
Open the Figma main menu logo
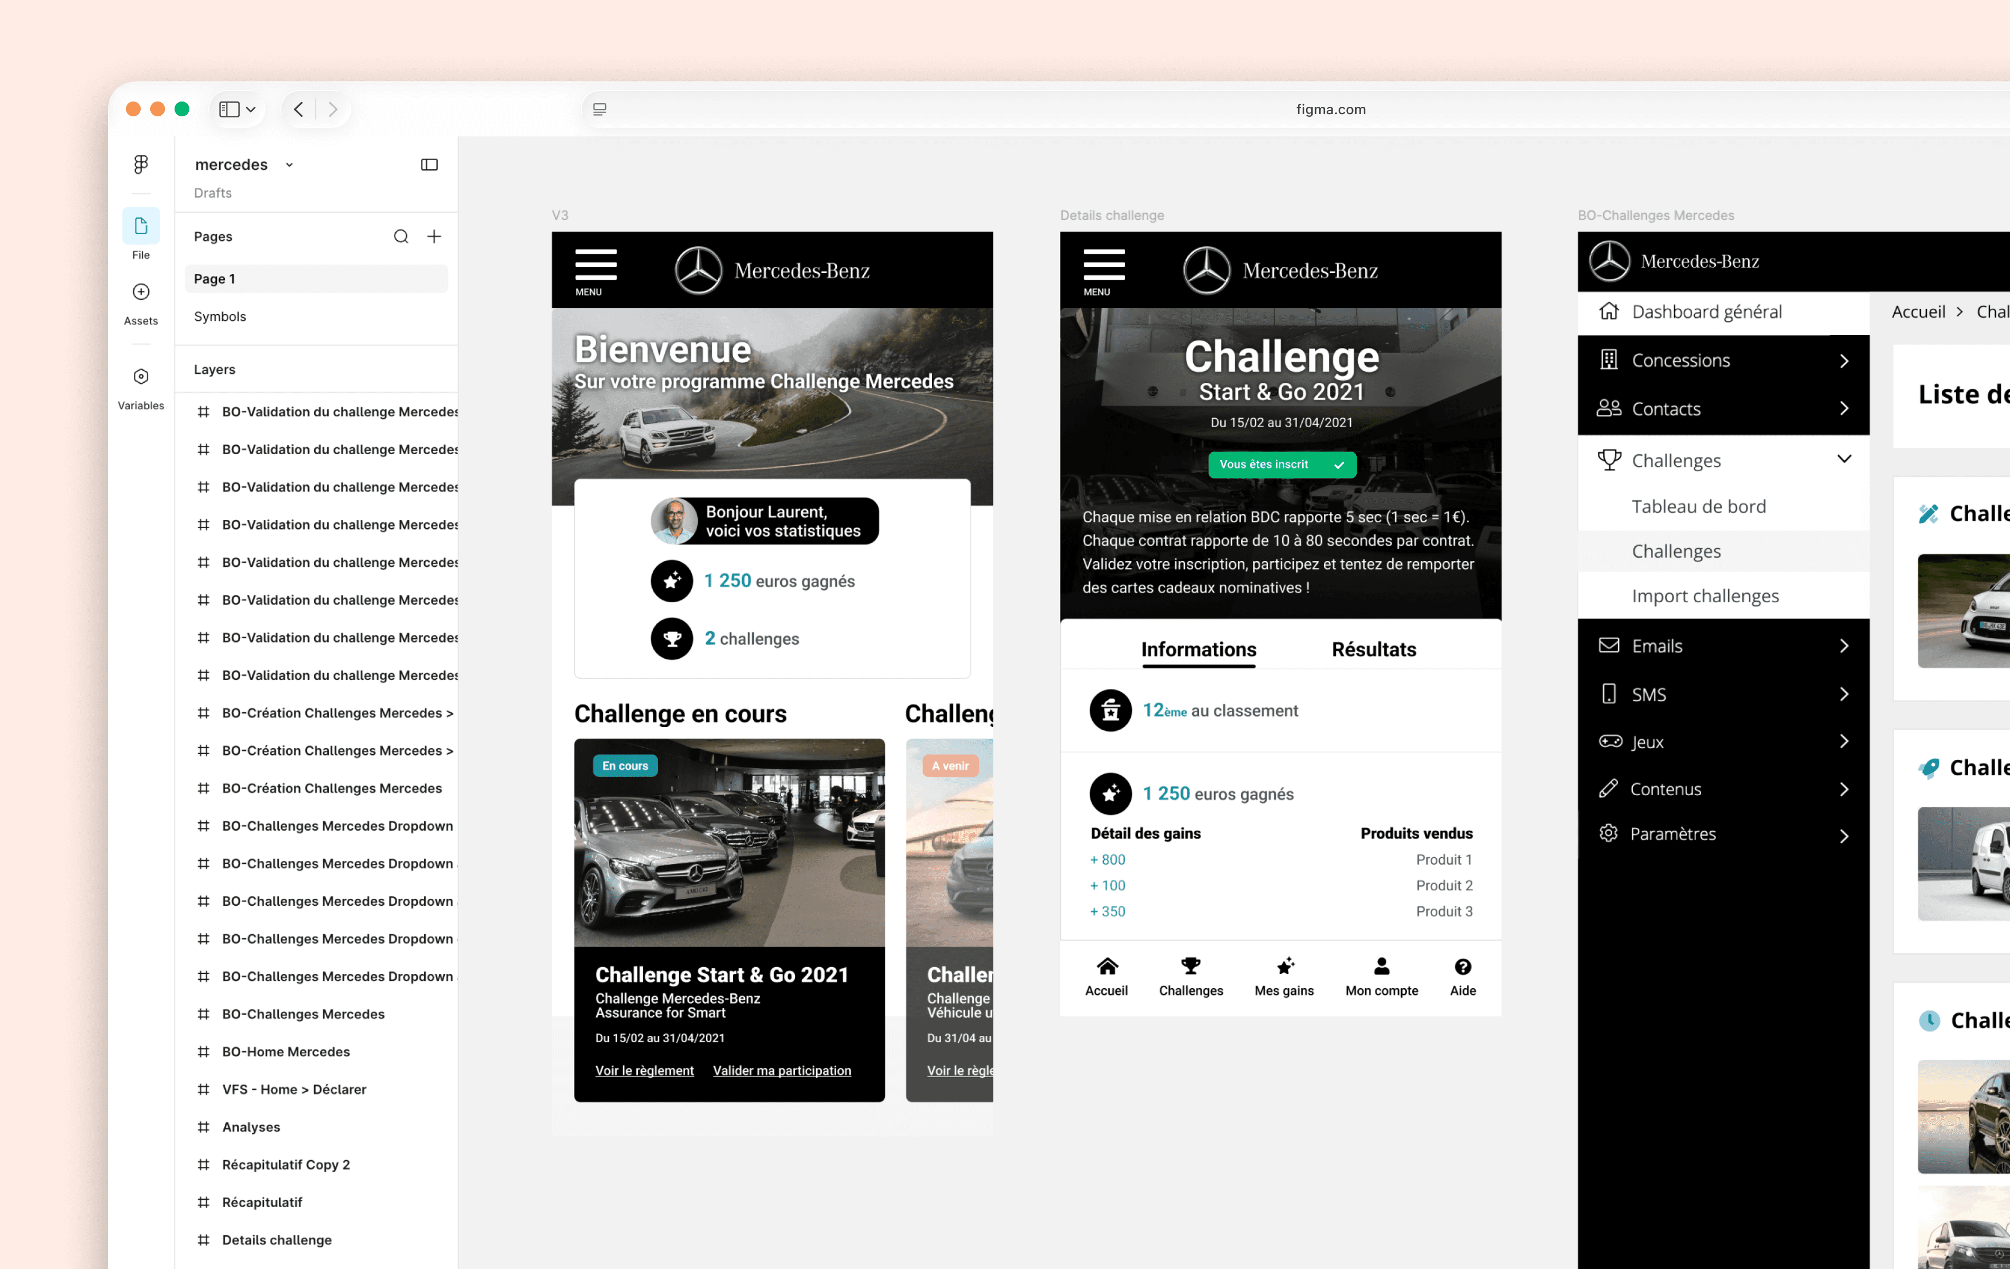(x=141, y=164)
